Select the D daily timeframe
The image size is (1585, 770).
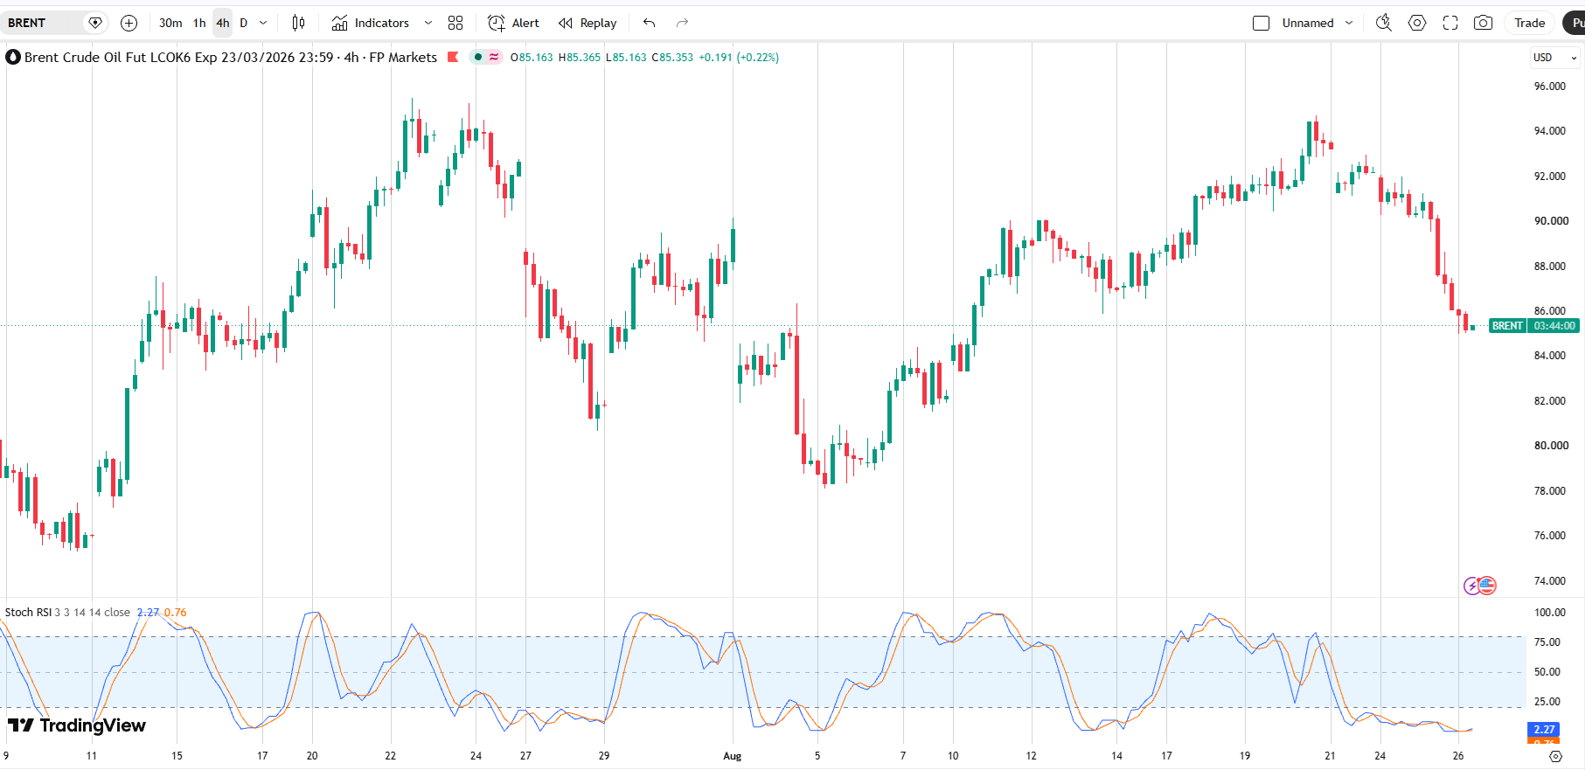point(244,23)
